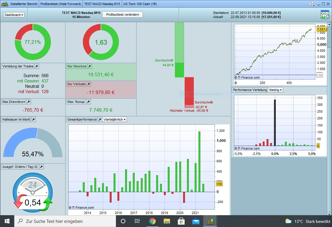This screenshot has width=332, height=227.
Task: Select the Nur Verluste label button
Action: [x=76, y=84]
